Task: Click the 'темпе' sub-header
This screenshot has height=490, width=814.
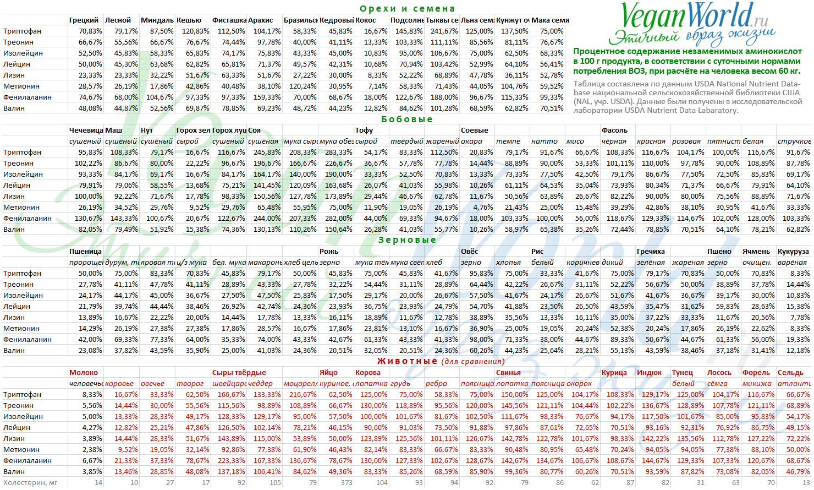Action: pyautogui.click(x=508, y=141)
